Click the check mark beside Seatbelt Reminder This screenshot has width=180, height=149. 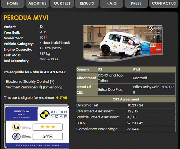(39, 87)
